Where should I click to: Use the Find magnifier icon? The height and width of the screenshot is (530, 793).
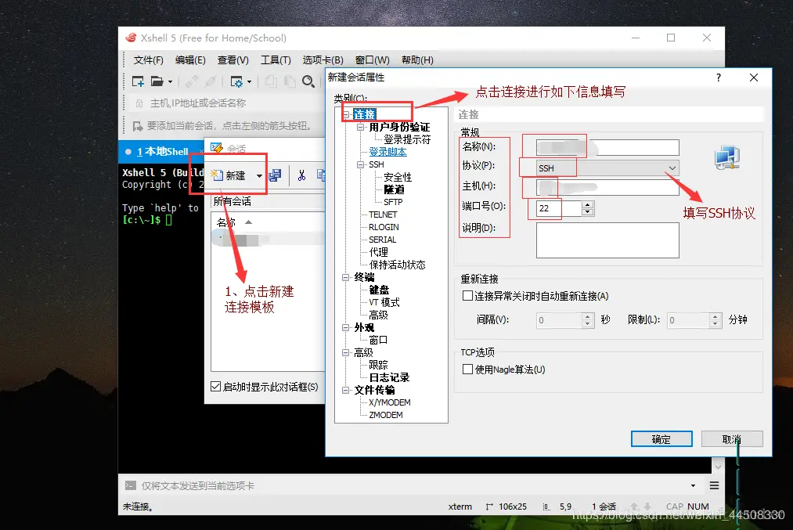click(x=307, y=81)
